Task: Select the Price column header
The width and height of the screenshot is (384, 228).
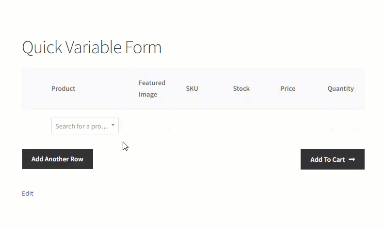Action: point(288,88)
